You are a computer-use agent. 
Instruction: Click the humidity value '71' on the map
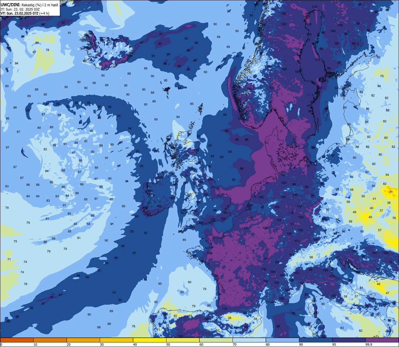click(x=9, y=260)
